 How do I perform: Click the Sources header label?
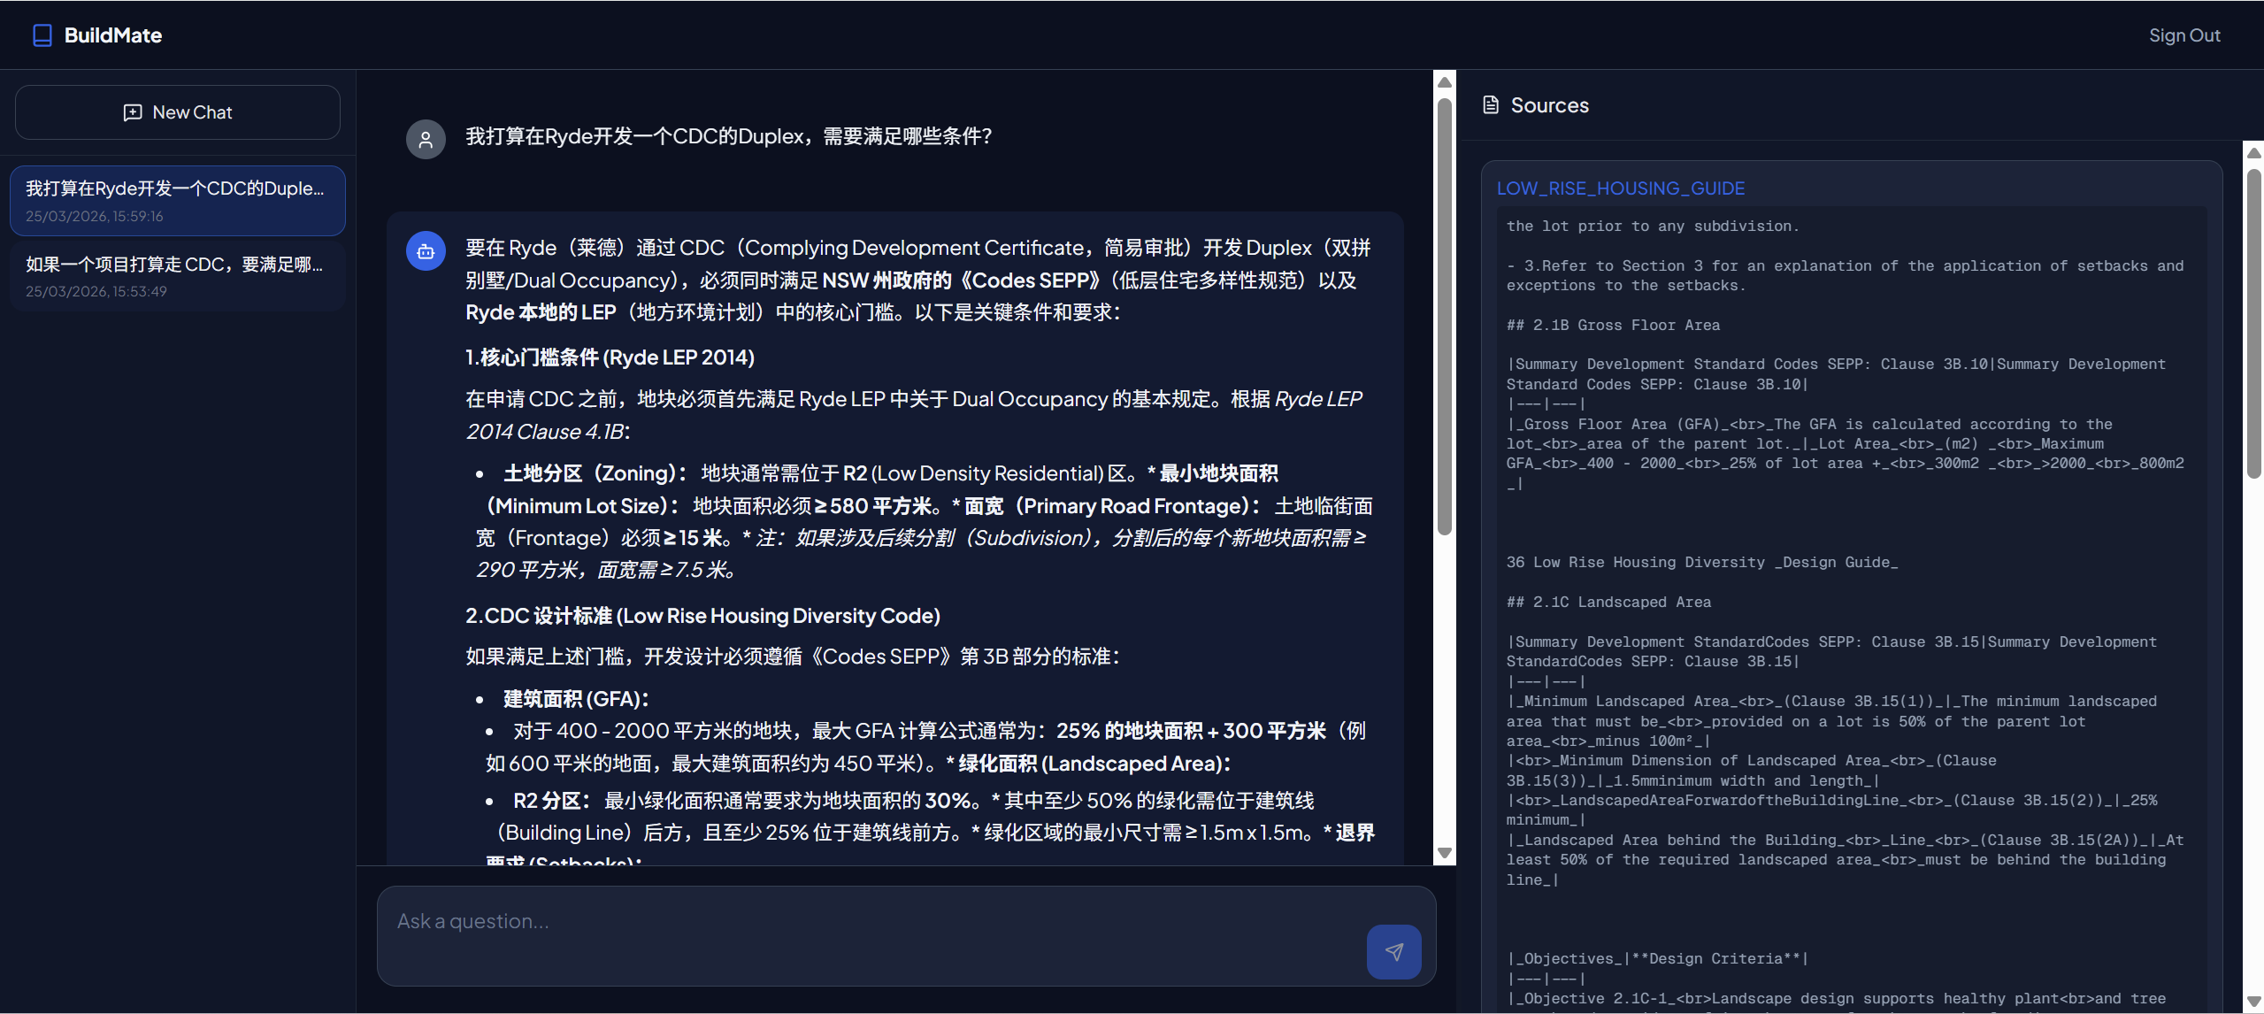click(1547, 104)
